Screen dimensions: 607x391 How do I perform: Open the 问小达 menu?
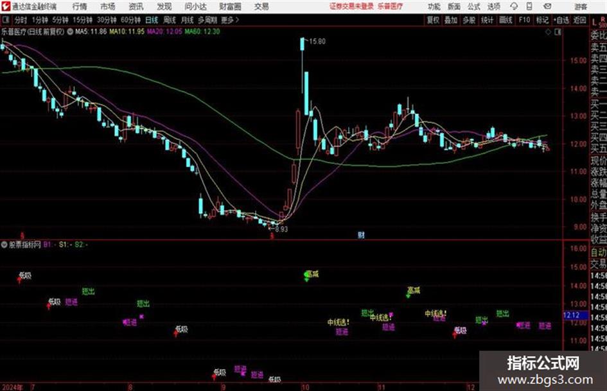(x=196, y=6)
